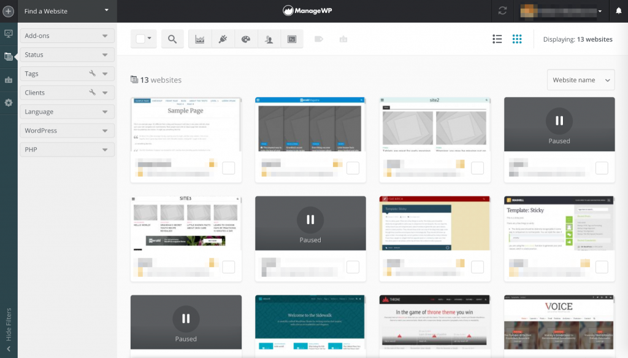This screenshot has height=358, width=628.
Task: Open the analytics chart tool
Action: 199,39
